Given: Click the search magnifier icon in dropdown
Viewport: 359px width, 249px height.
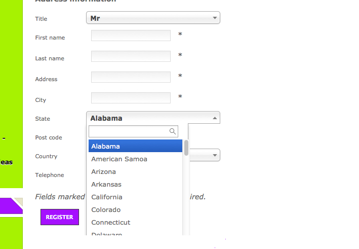Looking at the screenshot, I should point(173,131).
